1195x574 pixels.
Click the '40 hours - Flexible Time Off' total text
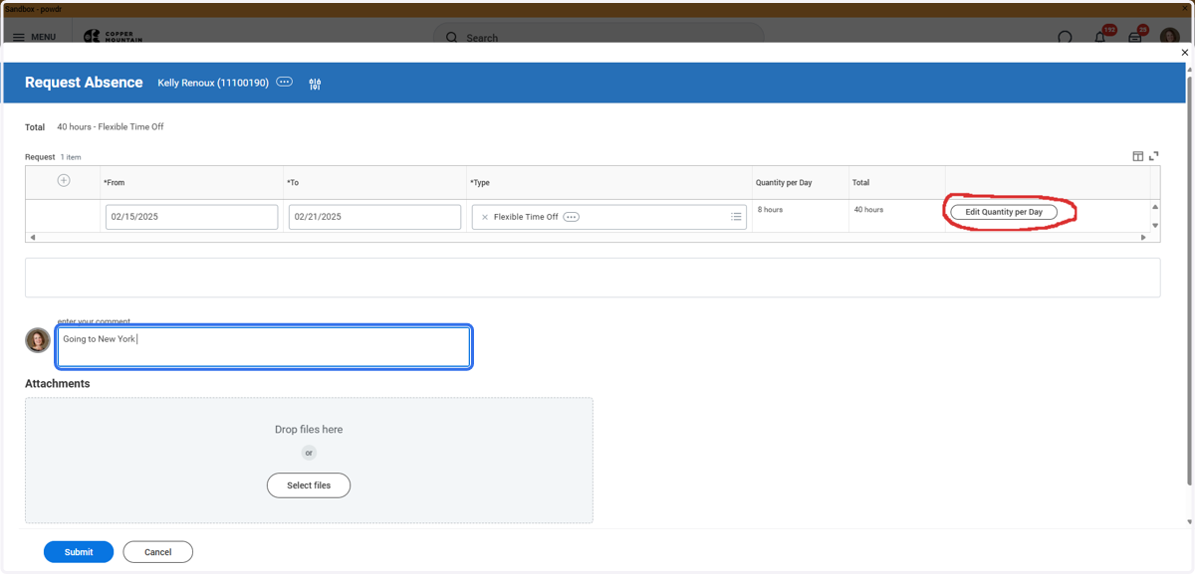(111, 127)
